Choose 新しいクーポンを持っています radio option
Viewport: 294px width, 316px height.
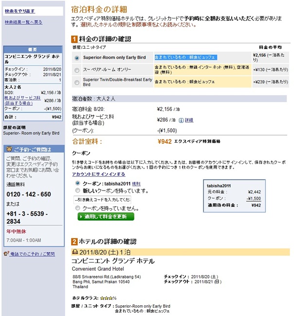point(77,190)
